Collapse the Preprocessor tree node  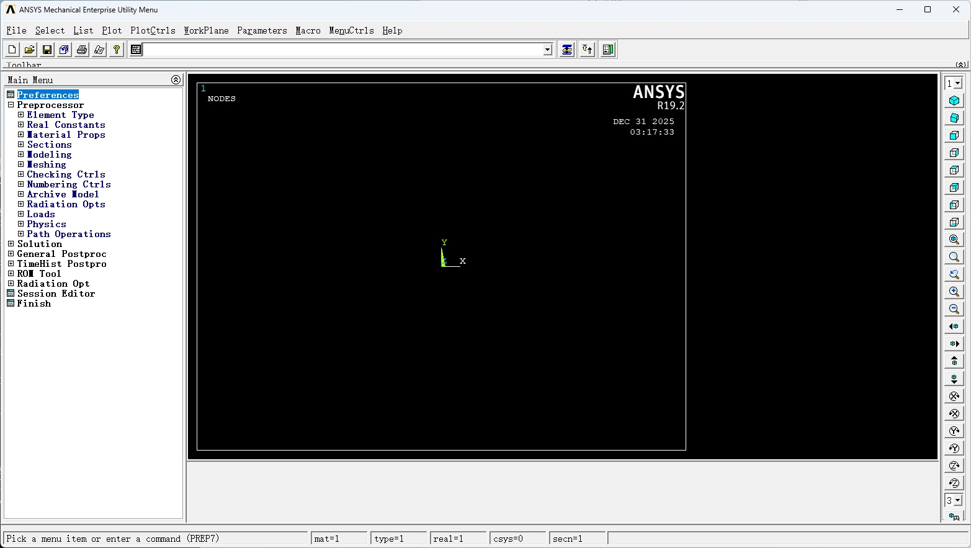[11, 105]
